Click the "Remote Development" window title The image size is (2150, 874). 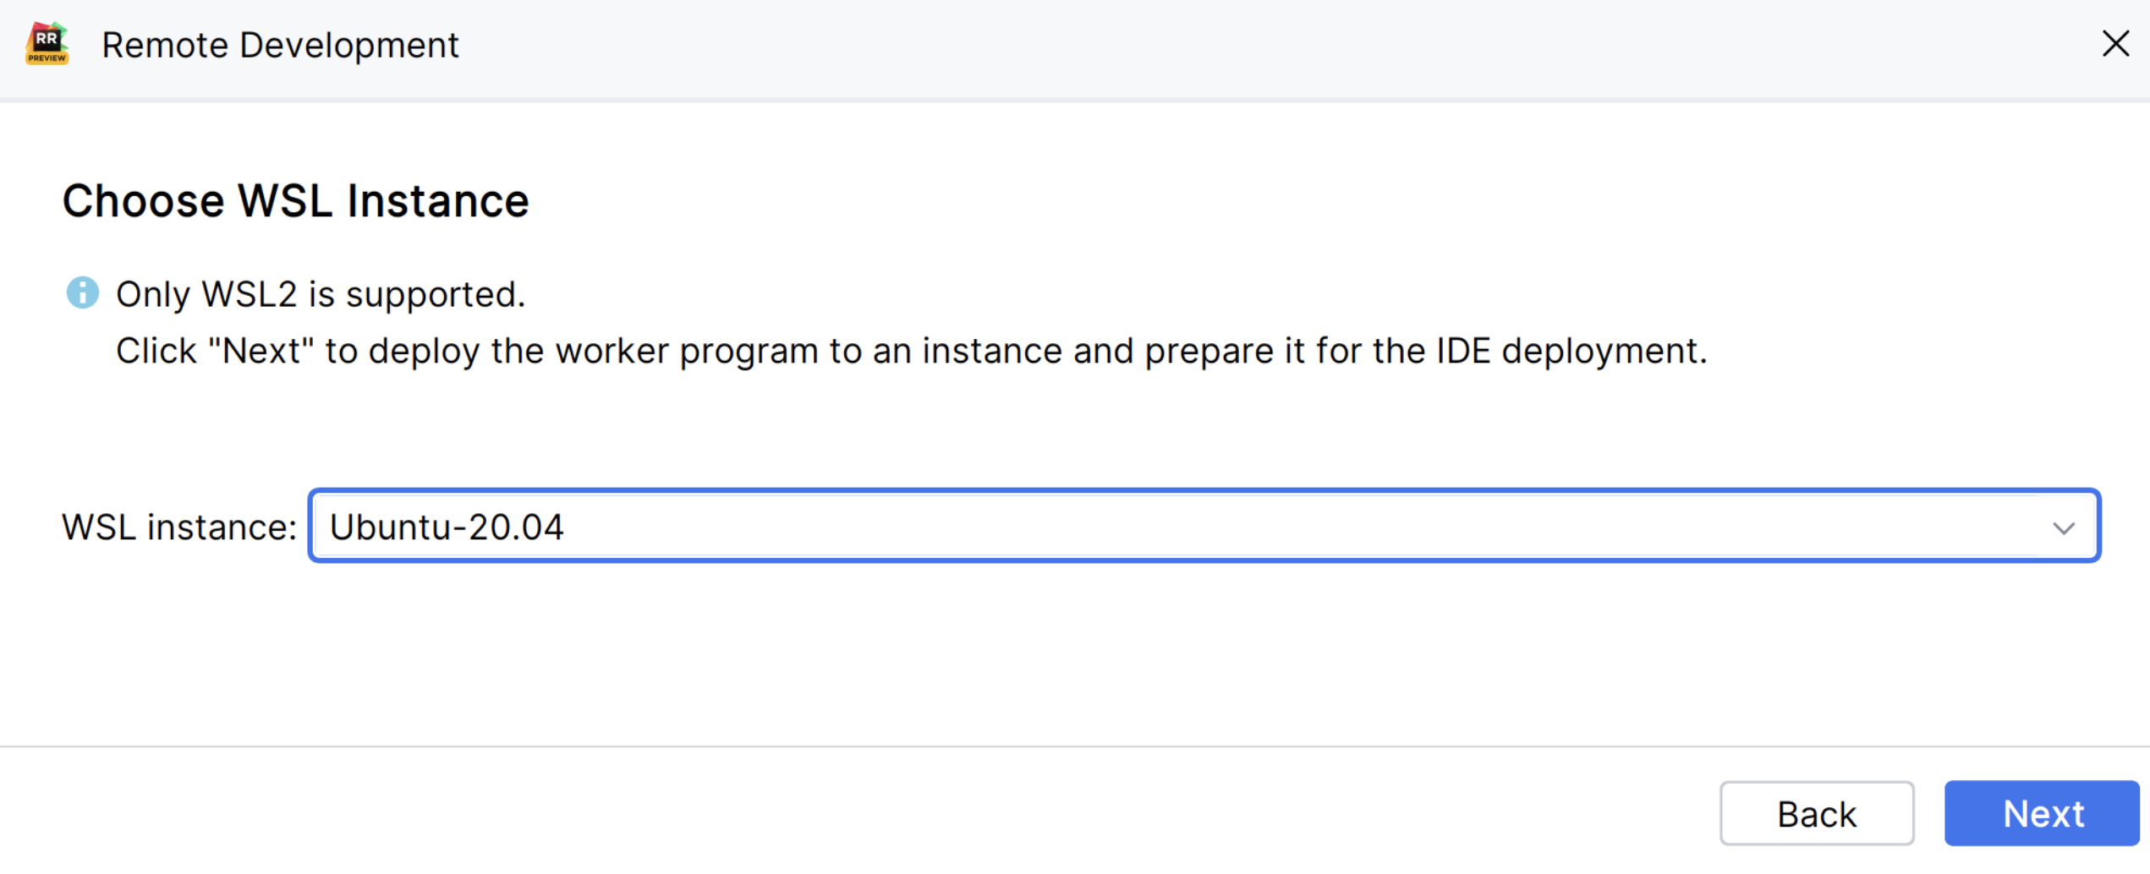tap(280, 46)
